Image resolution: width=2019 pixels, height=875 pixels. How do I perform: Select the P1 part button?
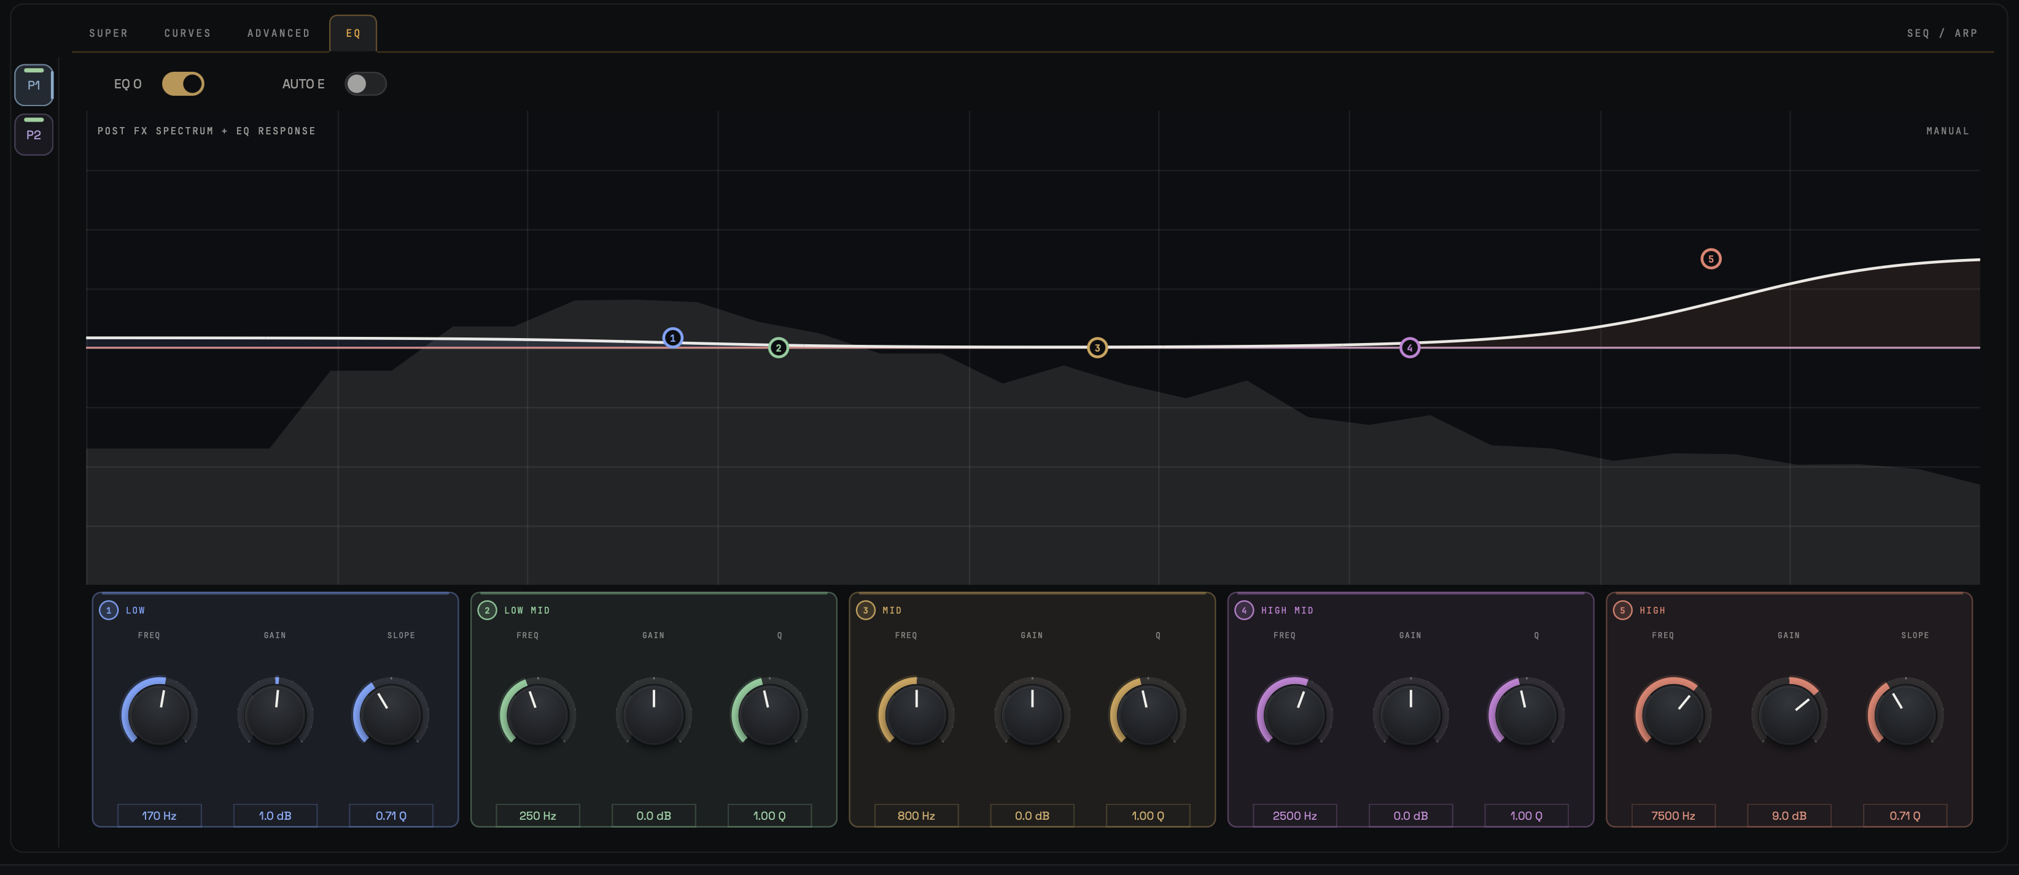tap(34, 85)
